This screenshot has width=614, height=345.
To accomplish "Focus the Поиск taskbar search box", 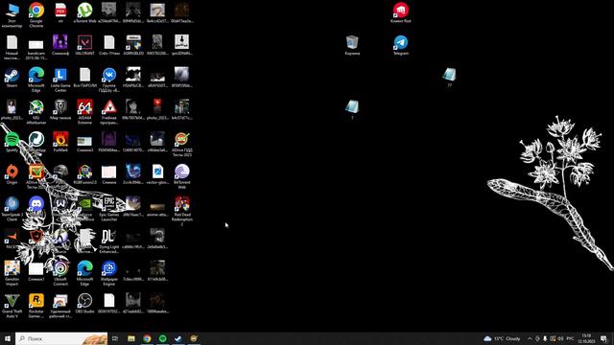I will (61, 338).
